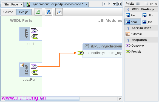Pick the file binding in palette
Viewport: 159px width, 102px height.
(130, 16)
